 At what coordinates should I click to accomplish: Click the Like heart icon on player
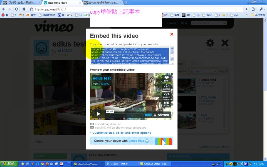point(166,78)
